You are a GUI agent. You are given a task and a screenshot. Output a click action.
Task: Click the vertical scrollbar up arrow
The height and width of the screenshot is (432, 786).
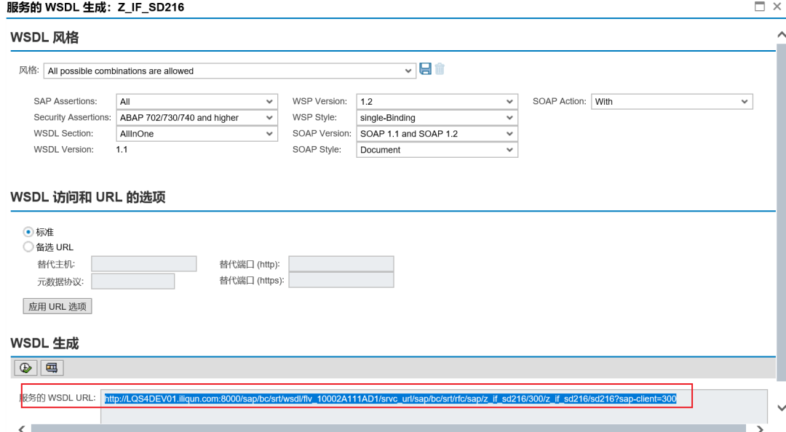click(781, 35)
